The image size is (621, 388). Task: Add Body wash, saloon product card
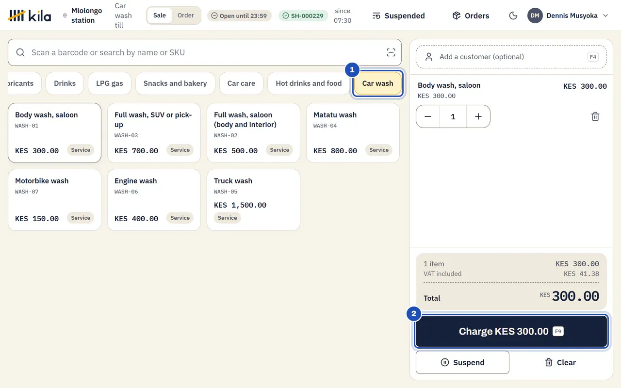[x=54, y=133]
